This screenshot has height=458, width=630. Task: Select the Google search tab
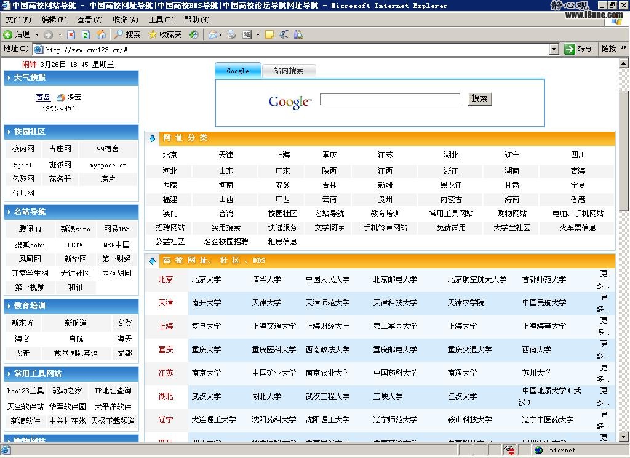tap(238, 71)
